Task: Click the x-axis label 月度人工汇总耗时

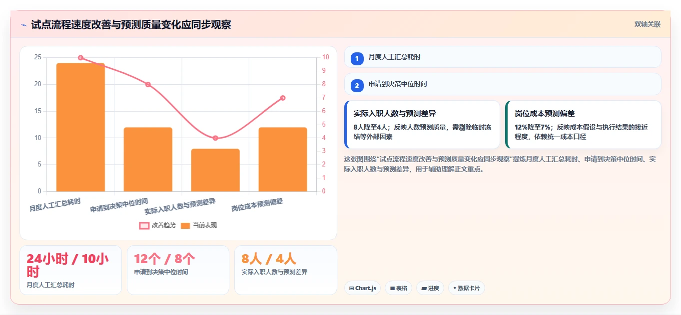Action: tap(55, 205)
